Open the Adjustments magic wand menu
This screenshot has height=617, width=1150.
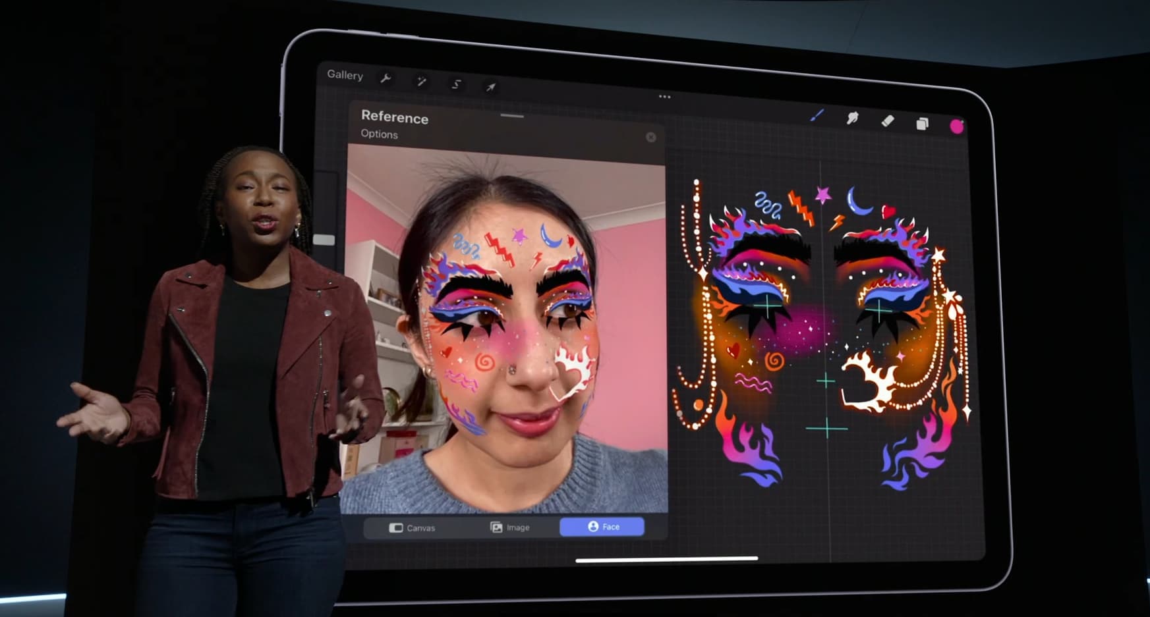421,82
